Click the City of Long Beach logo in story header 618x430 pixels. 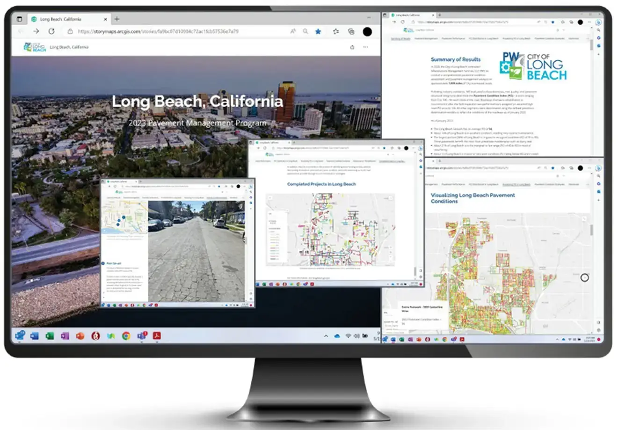pyautogui.click(x=35, y=47)
